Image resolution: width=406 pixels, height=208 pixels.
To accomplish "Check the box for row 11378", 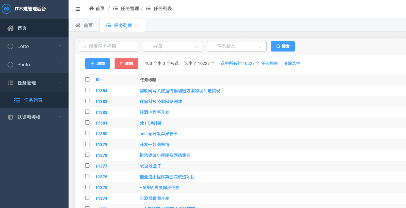I will click(87, 155).
